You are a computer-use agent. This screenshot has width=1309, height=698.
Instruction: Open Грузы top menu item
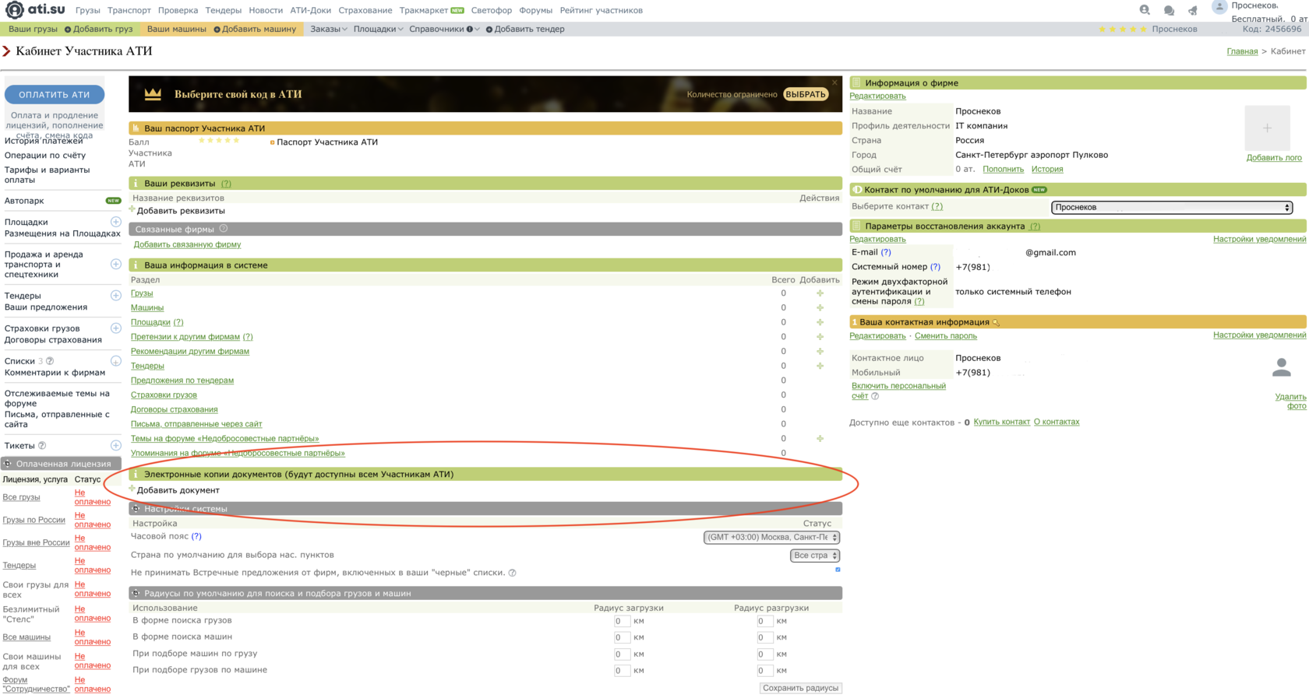(88, 10)
